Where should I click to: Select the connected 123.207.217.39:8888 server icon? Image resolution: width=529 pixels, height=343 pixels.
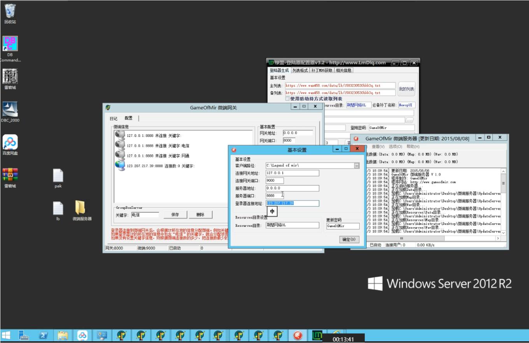[x=120, y=165]
